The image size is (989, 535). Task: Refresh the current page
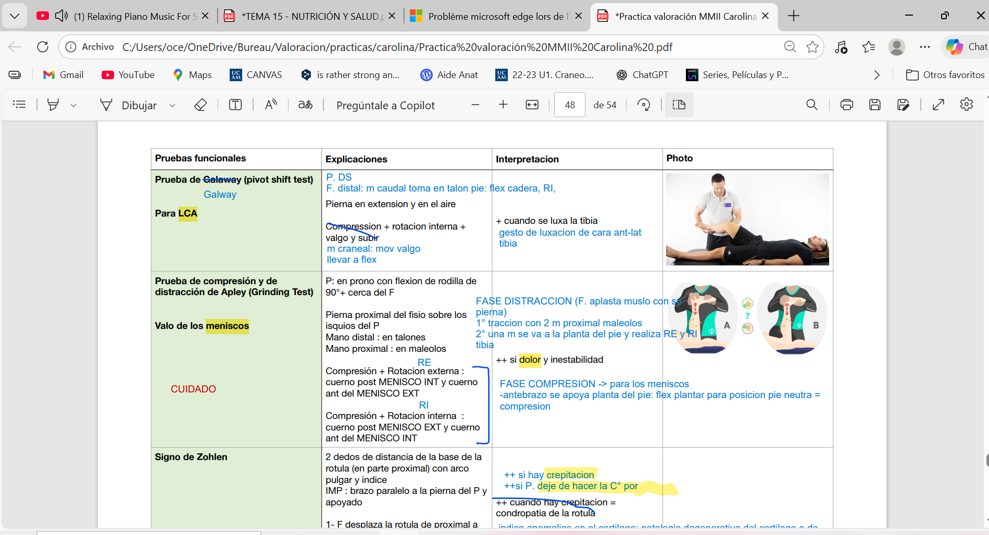(x=43, y=47)
